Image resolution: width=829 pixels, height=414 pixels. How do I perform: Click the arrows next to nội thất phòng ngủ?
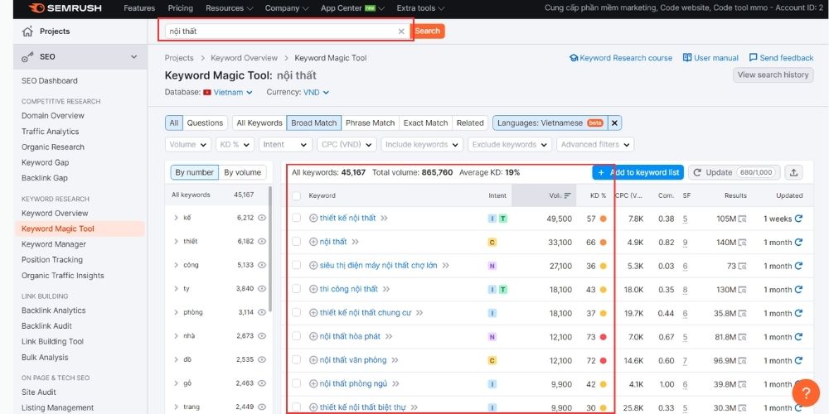pyautogui.click(x=395, y=384)
